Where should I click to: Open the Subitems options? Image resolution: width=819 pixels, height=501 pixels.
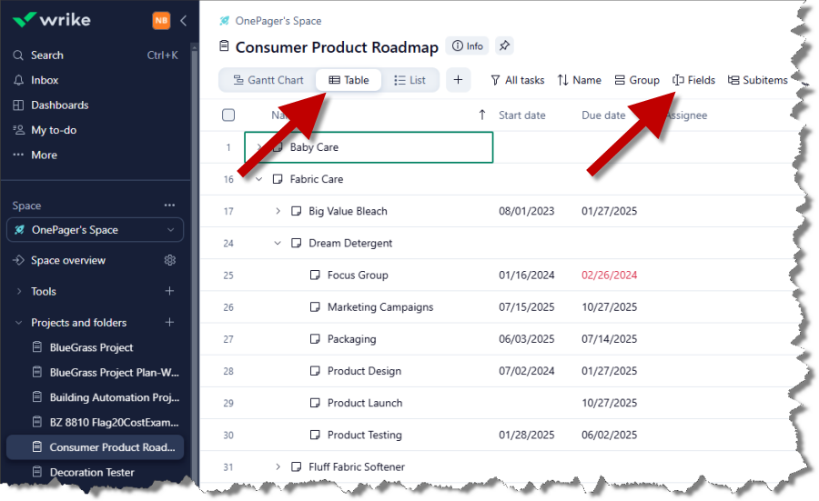(757, 80)
